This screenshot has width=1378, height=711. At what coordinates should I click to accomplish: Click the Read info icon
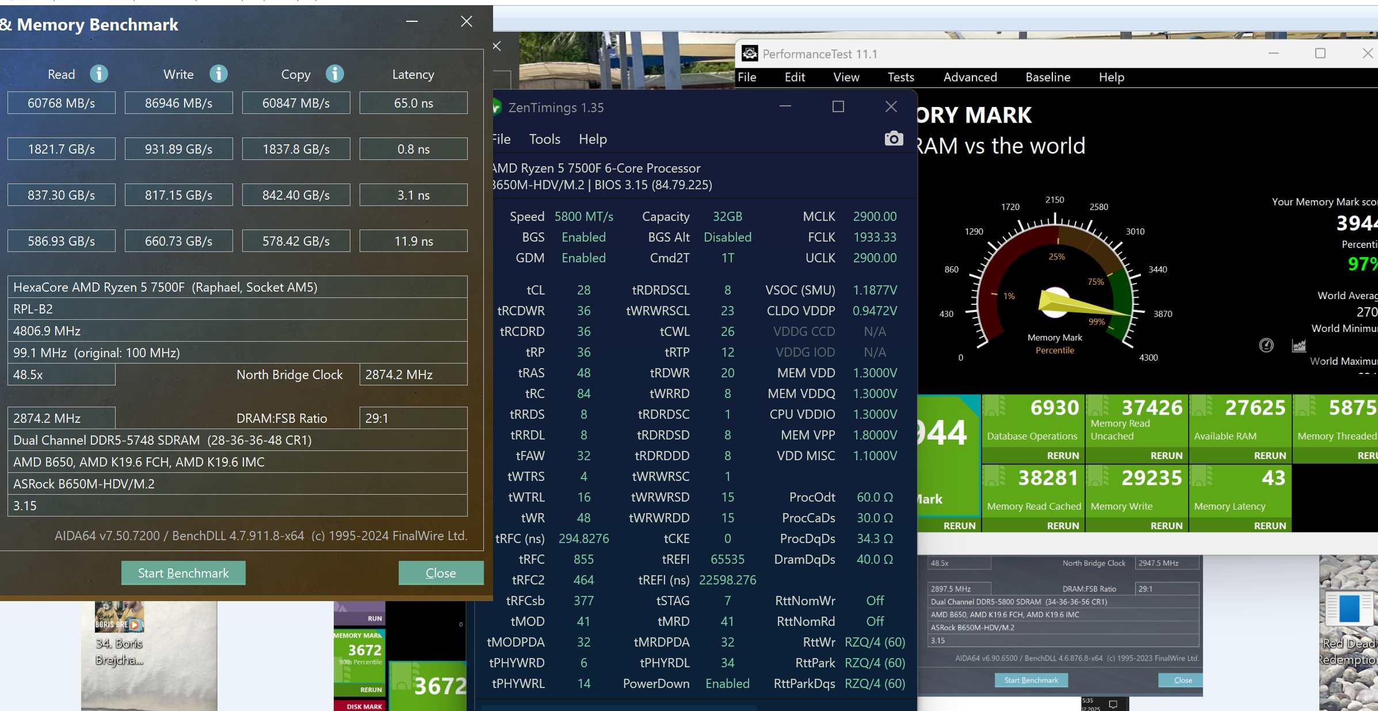click(x=99, y=74)
